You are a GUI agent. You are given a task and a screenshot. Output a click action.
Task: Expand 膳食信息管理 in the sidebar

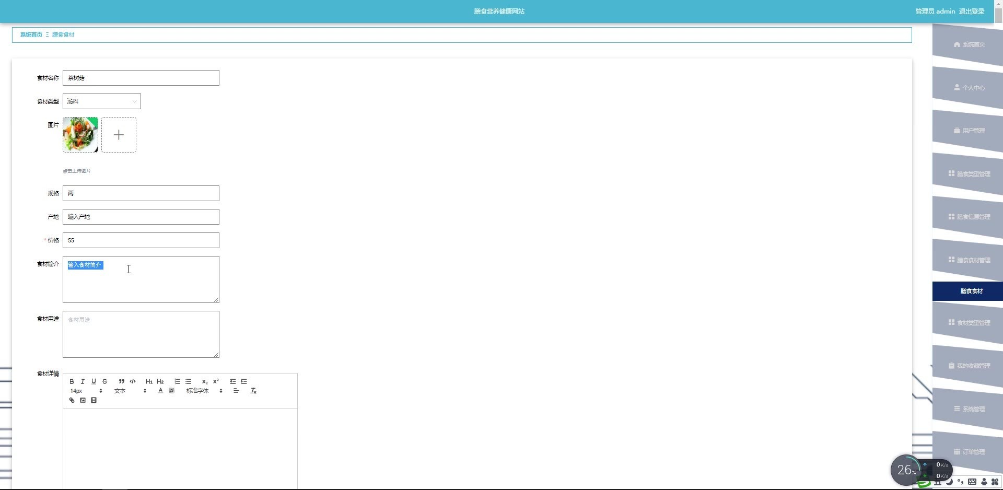(969, 217)
